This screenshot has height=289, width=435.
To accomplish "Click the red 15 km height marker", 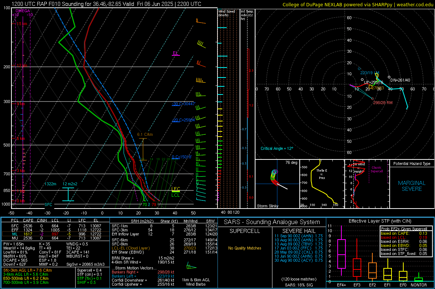I will coord(22,24).
